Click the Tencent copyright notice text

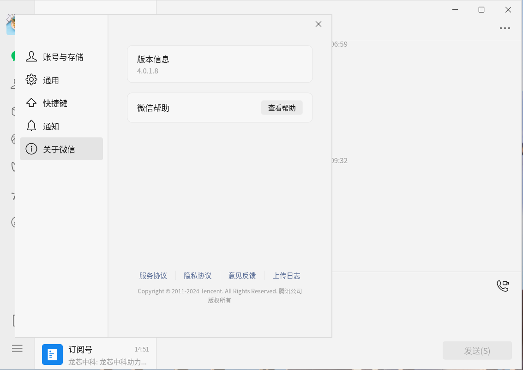point(220,296)
